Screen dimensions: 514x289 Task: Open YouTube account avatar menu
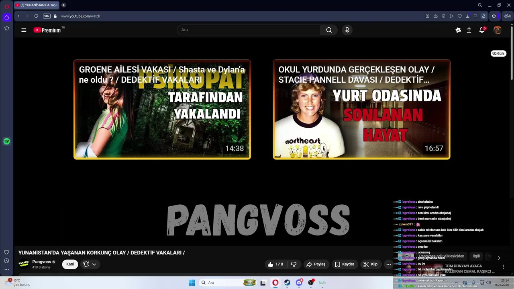click(498, 30)
